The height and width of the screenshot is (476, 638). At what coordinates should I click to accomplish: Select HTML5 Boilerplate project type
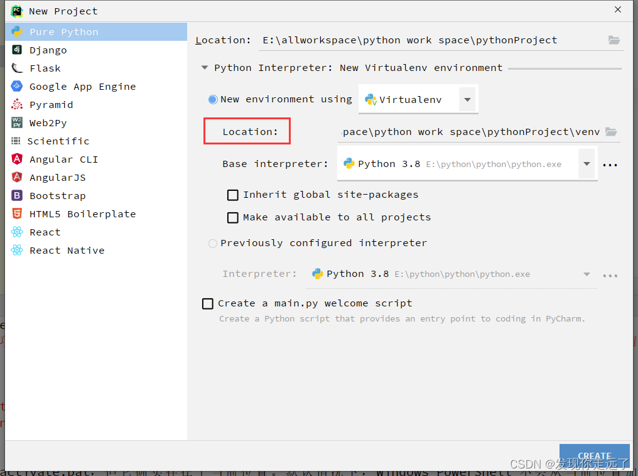pos(96,214)
